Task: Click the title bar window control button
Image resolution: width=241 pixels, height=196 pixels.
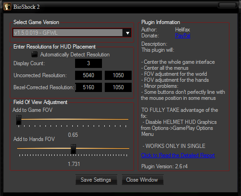Action: tap(227, 5)
